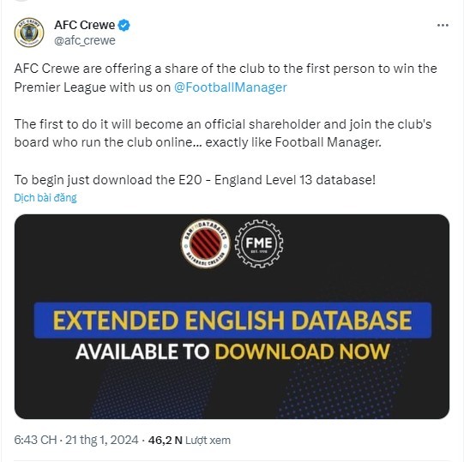Open the AFC Crewe profile avatar
Image resolution: width=464 pixels, height=462 pixels.
click(x=29, y=33)
